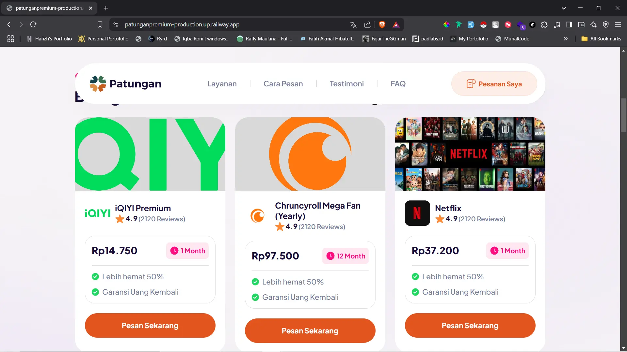Screen dimensions: 627x352
Task: Click the iQIYI banner image
Action: click(x=150, y=154)
